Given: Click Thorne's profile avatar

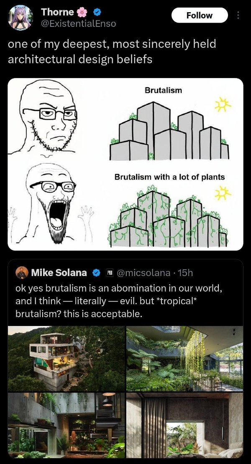Looking at the screenshot, I should (x=20, y=18).
